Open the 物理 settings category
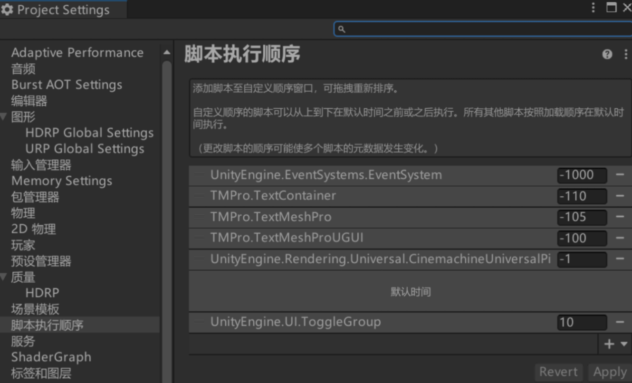Viewport: 632px width, 383px height. 23,213
